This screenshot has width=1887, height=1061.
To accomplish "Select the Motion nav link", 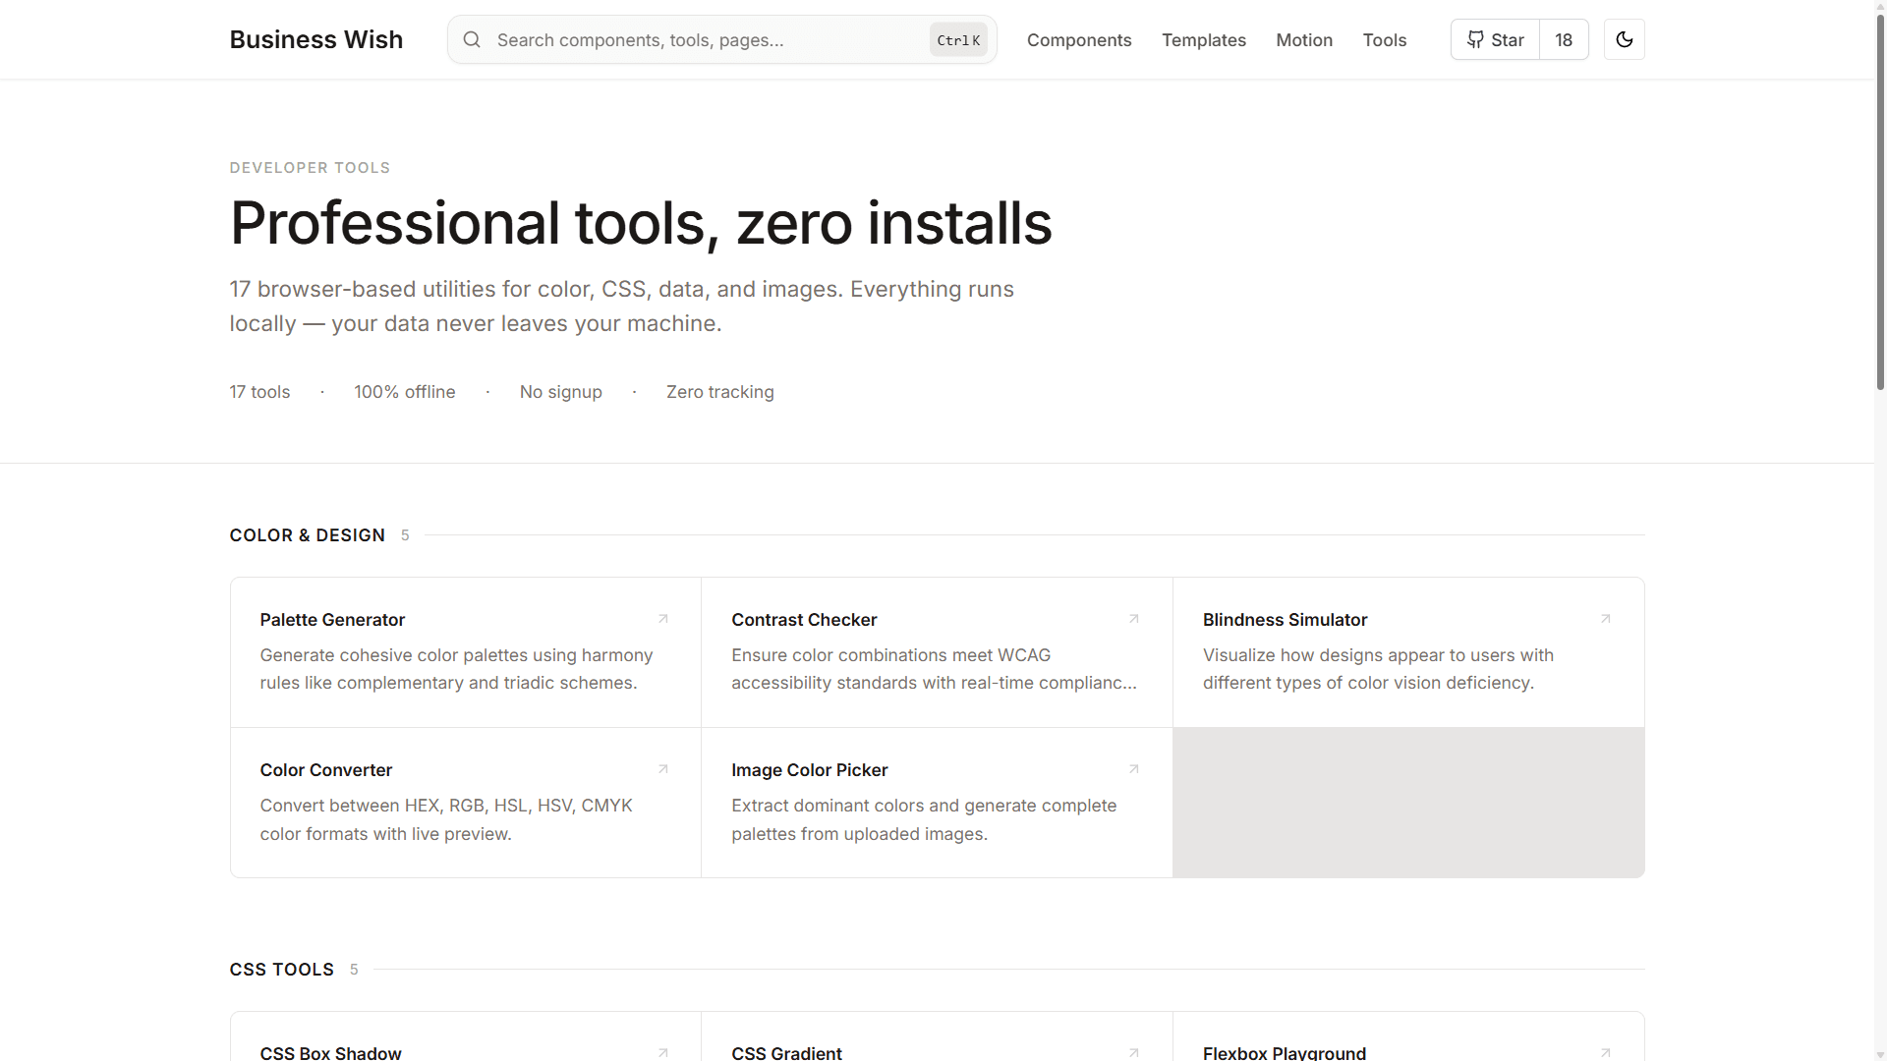I will tap(1304, 40).
